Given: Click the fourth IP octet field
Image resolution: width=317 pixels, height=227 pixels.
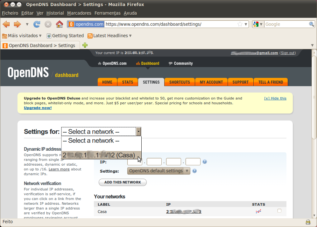Looking at the screenshot, I should [x=193, y=162].
